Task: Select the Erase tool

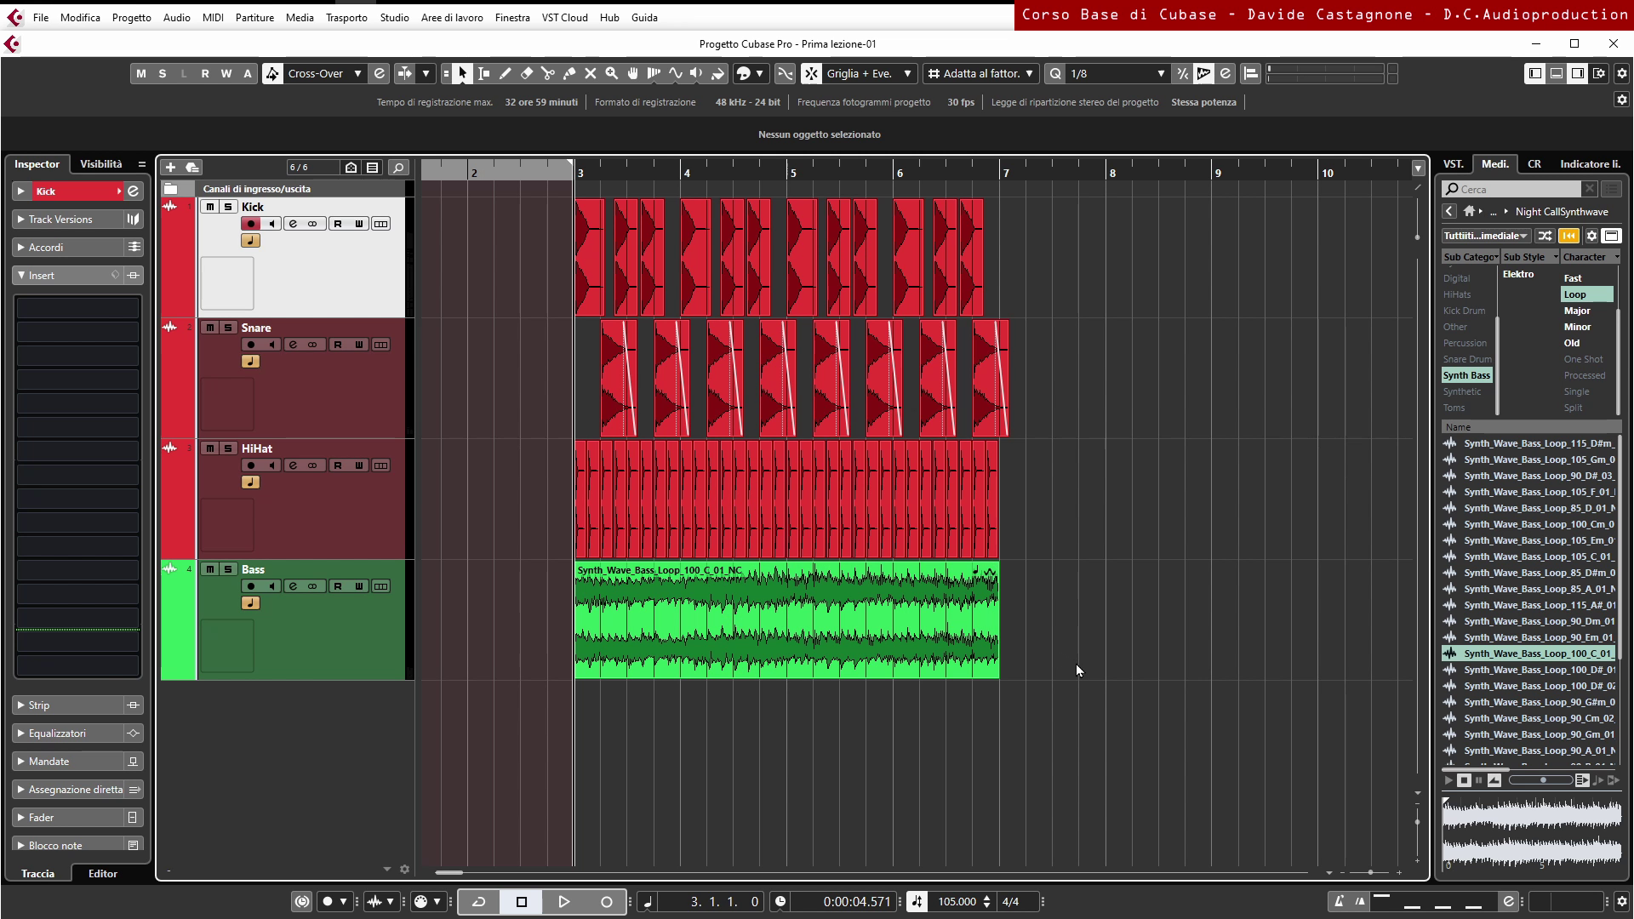Action: click(x=527, y=74)
